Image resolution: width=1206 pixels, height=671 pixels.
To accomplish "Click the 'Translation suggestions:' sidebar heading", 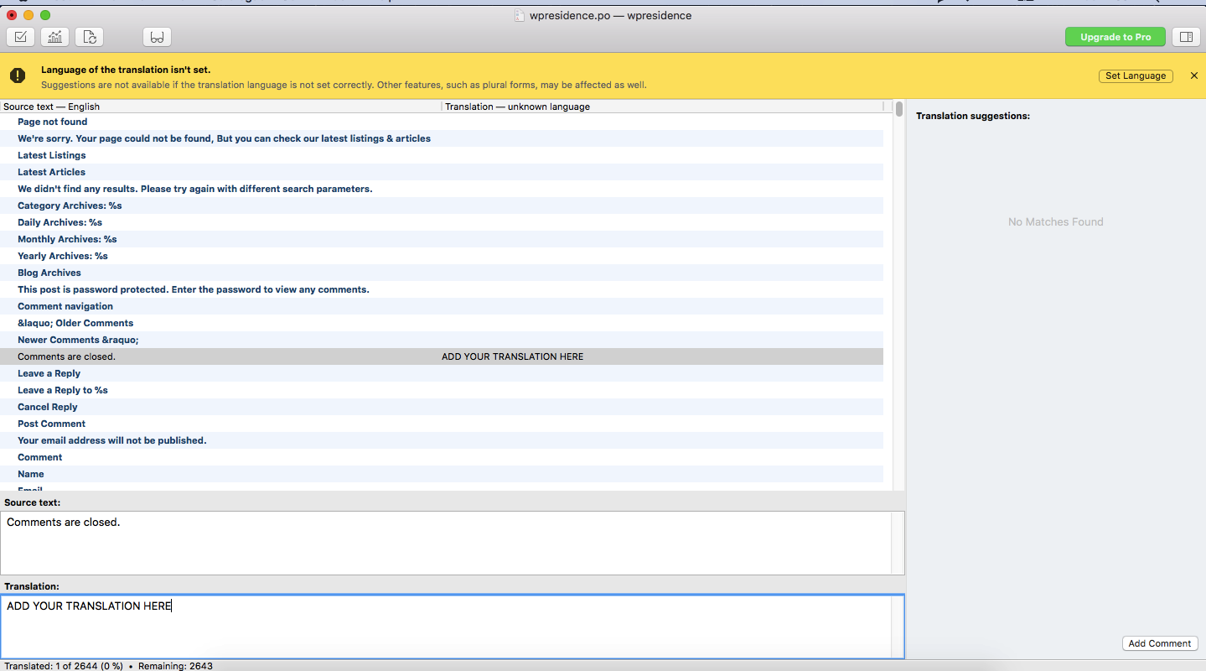I will click(973, 116).
